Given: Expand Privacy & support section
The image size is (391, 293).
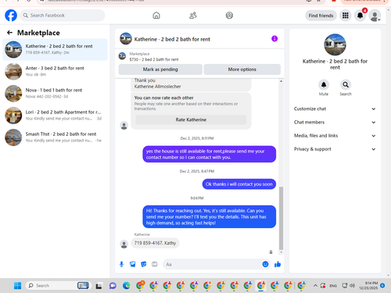Looking at the screenshot, I should tap(335, 149).
